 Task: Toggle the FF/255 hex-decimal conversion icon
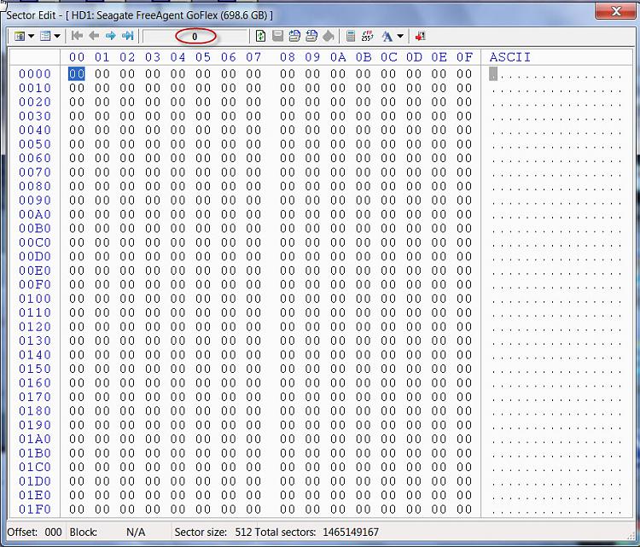pos(367,37)
